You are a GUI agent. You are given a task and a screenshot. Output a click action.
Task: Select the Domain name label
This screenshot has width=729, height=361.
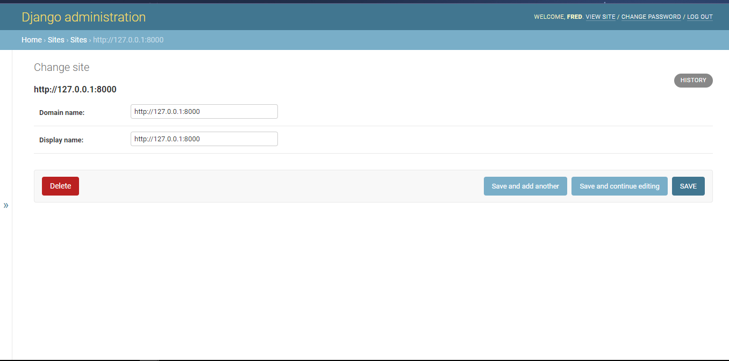point(62,113)
